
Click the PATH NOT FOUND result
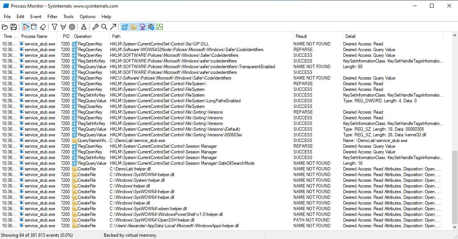click(311, 220)
